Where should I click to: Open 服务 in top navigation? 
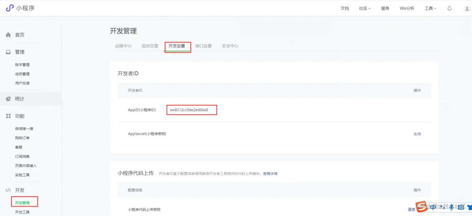[385, 8]
